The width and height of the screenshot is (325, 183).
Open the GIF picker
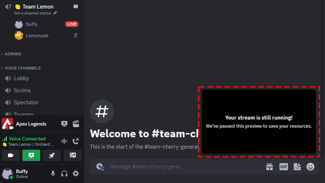[283, 167]
